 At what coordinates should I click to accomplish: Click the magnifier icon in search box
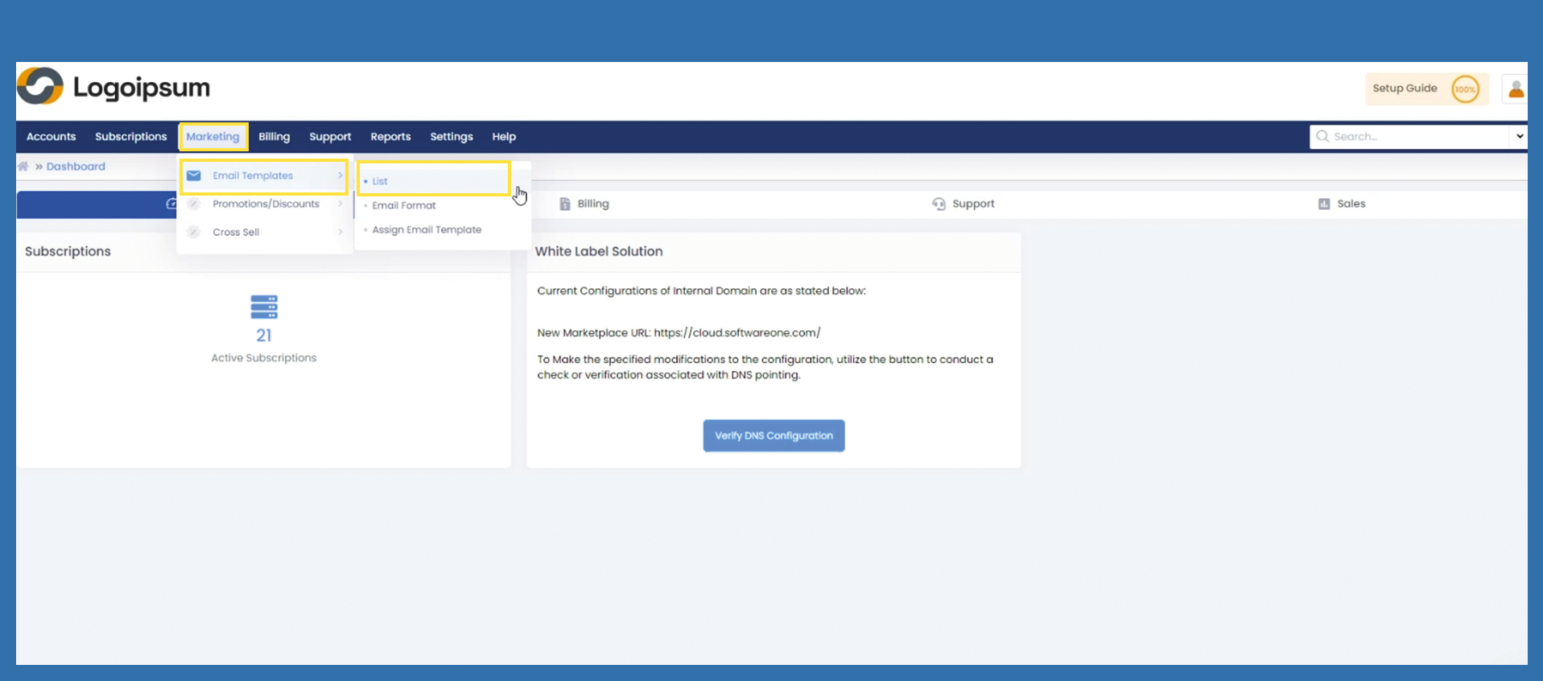(x=1322, y=137)
